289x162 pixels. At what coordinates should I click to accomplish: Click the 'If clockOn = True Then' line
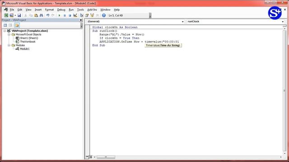[119, 38]
